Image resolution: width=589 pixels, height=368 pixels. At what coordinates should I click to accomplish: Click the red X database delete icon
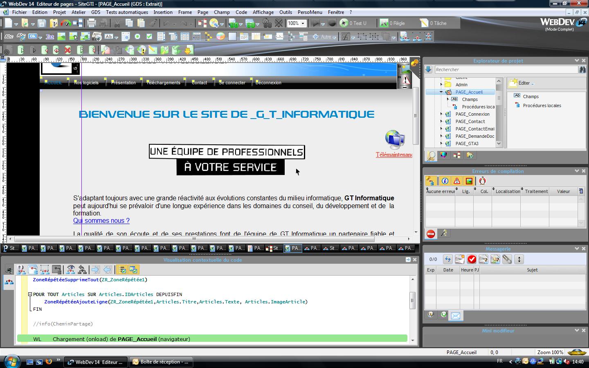(x=68, y=50)
